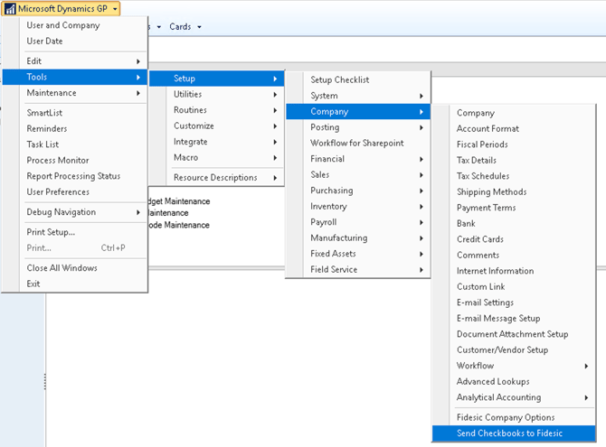The height and width of the screenshot is (447, 606).
Task: Expand Analytical Accounting submenu
Action: coord(514,398)
